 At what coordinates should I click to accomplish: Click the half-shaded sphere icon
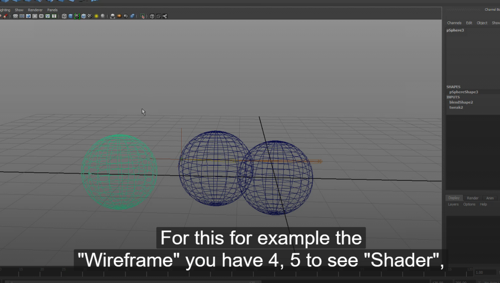125,16
